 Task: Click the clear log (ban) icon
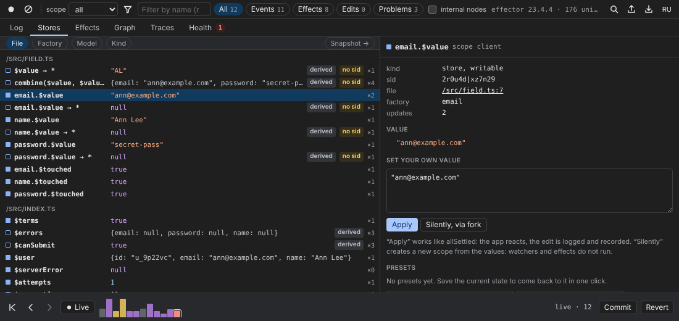[28, 9]
